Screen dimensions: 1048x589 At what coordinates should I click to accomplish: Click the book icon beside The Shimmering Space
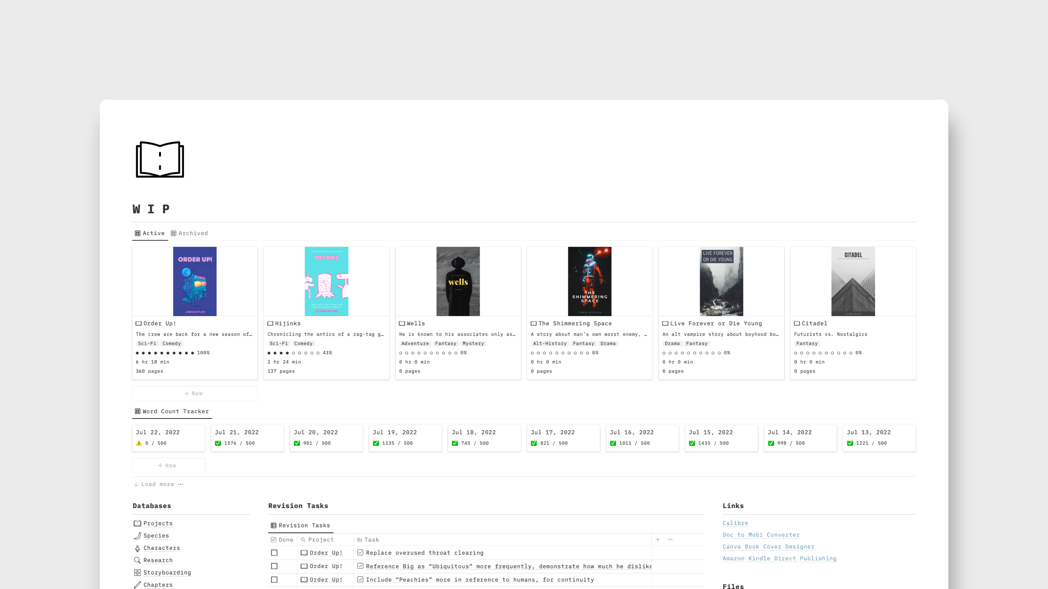[534, 323]
